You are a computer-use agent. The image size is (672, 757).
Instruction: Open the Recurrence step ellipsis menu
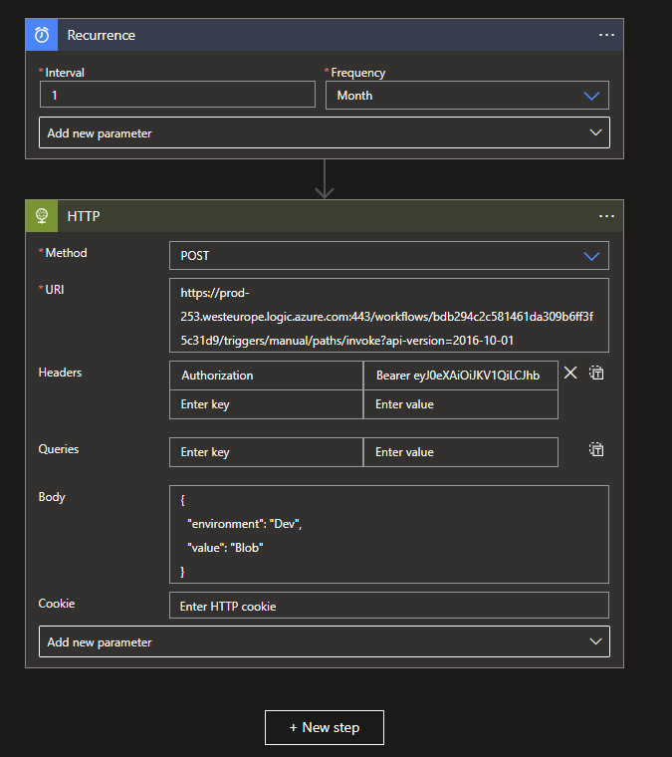pos(606,35)
